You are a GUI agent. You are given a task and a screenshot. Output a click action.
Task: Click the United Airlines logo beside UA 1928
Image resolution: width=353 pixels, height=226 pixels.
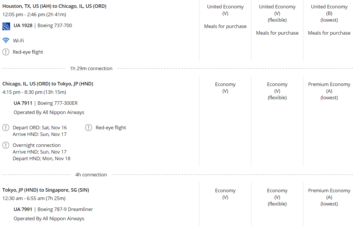(6, 26)
